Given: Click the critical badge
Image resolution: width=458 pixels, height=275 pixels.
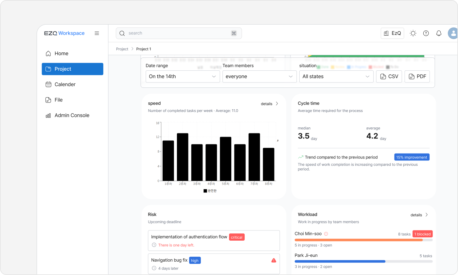Looking at the screenshot, I should 237,237.
